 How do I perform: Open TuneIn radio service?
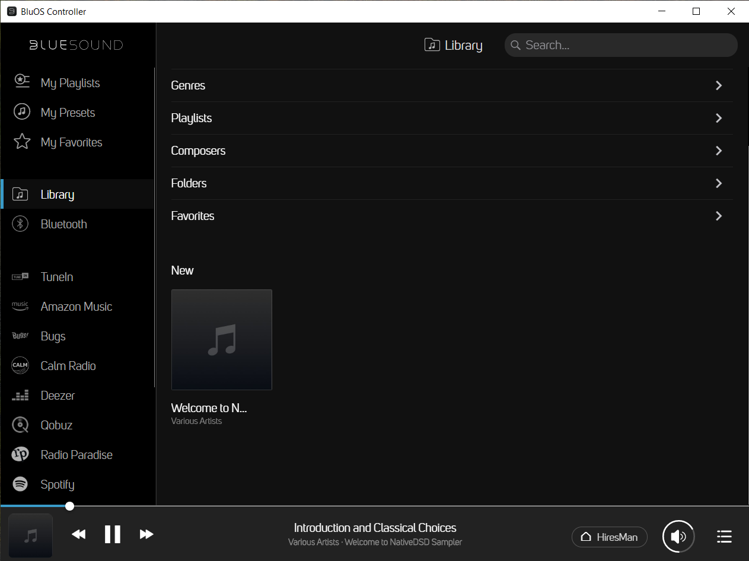point(57,277)
